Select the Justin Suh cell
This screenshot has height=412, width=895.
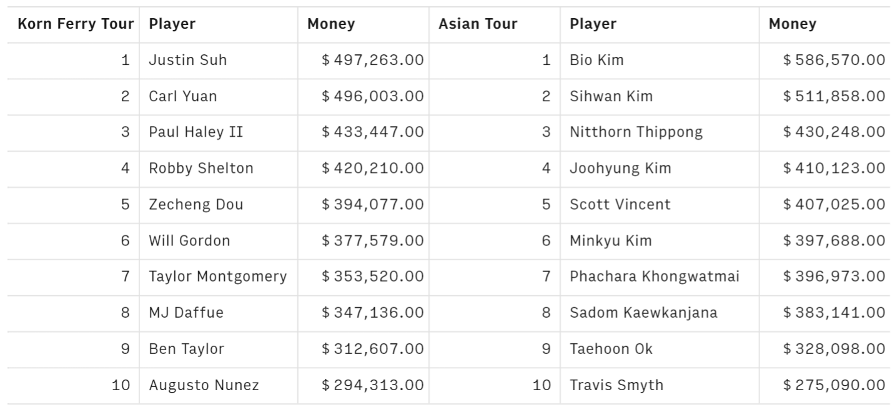point(187,61)
